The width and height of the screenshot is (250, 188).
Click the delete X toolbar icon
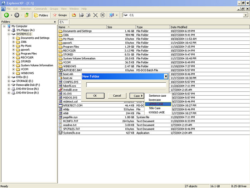coord(95,15)
